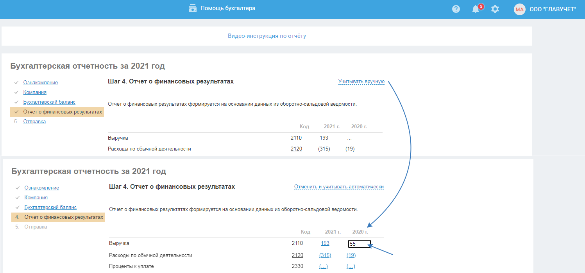This screenshot has width=585, height=273.
Task: Open the help question mark icon
Action: tap(456, 9)
